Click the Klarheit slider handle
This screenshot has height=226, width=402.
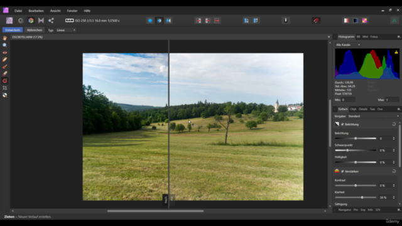click(362, 198)
